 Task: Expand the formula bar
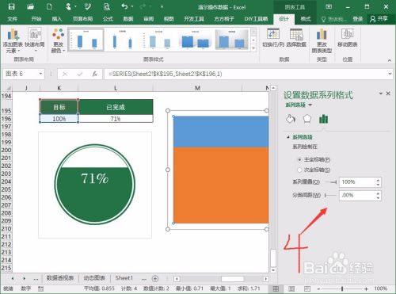click(390, 74)
